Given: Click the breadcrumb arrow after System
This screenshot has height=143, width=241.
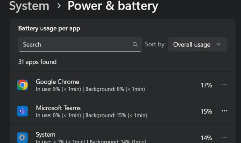Looking at the screenshot, I should tap(59, 6).
